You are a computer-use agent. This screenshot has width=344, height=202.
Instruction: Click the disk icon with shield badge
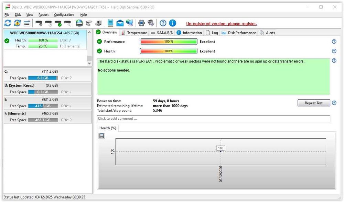39,23
